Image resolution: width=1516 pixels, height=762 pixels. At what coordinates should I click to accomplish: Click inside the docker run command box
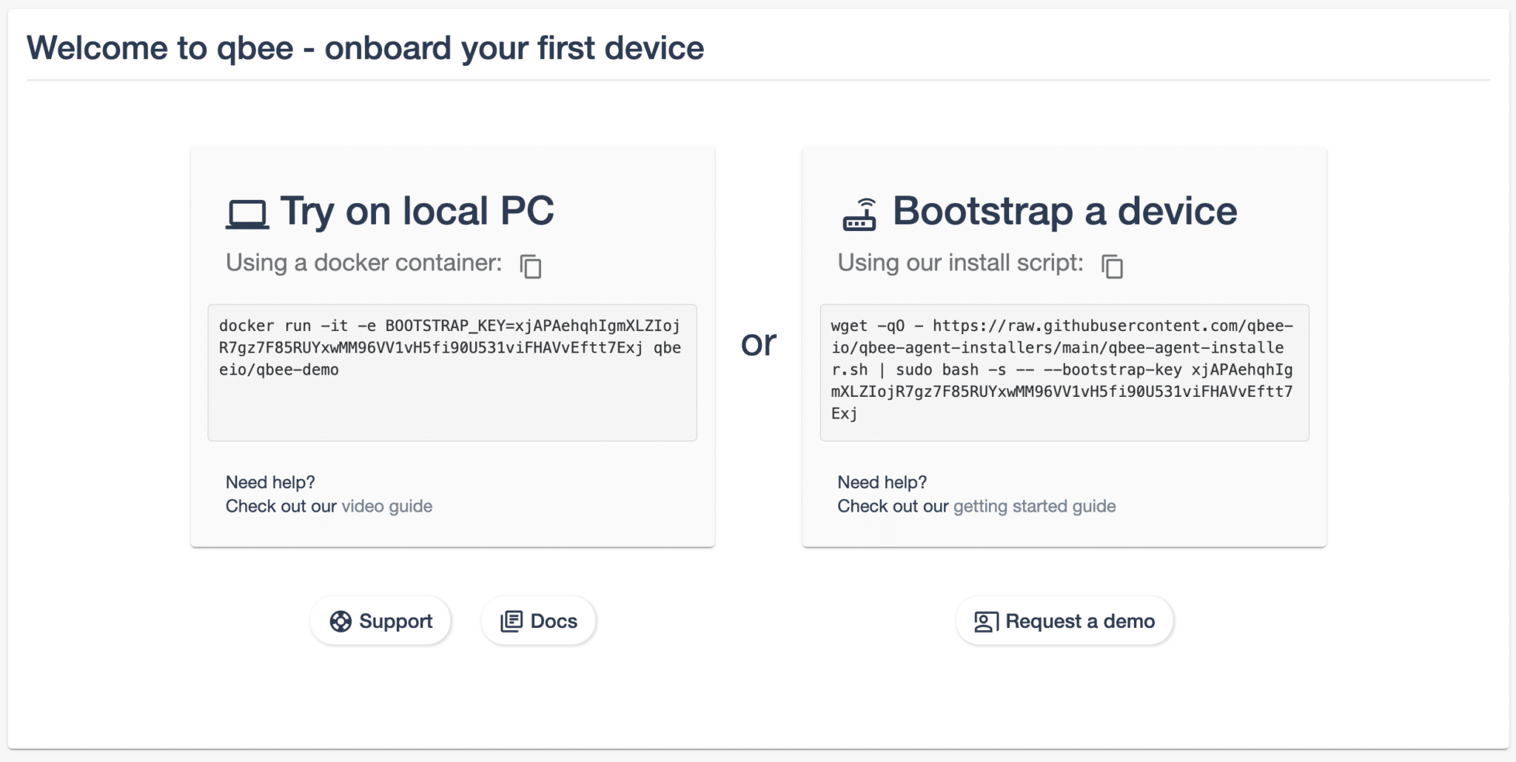click(452, 372)
